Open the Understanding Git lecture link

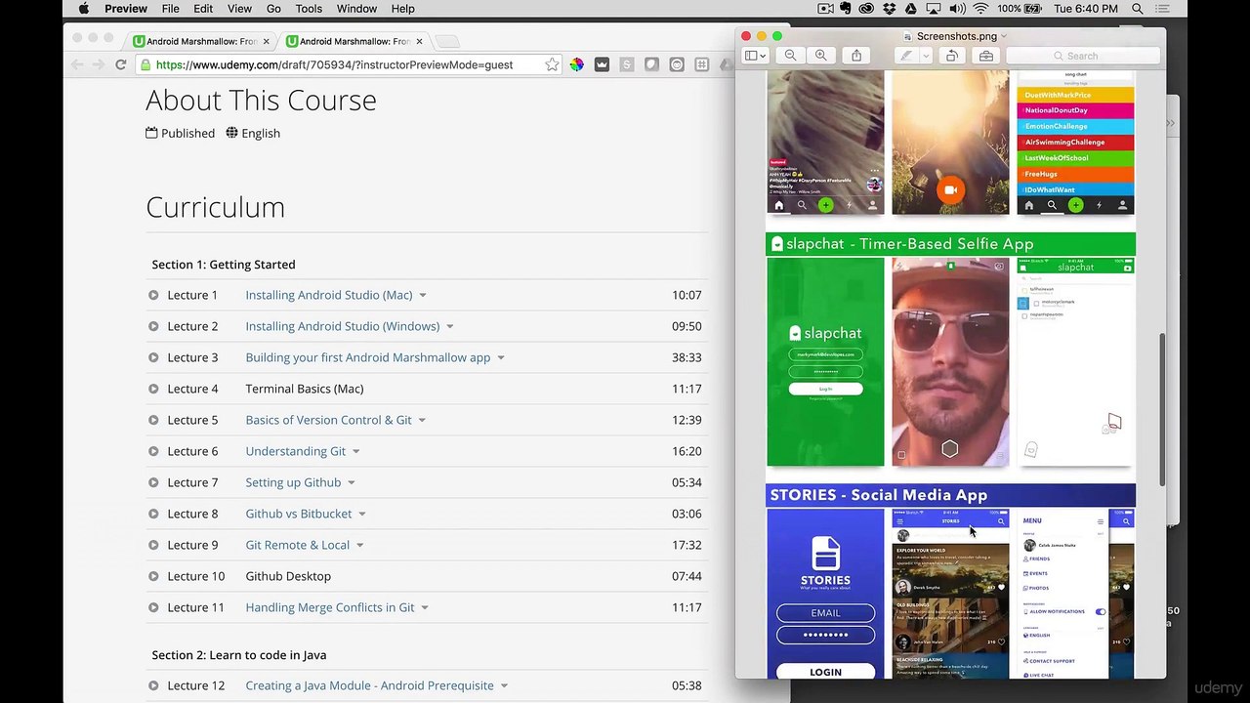coord(296,451)
